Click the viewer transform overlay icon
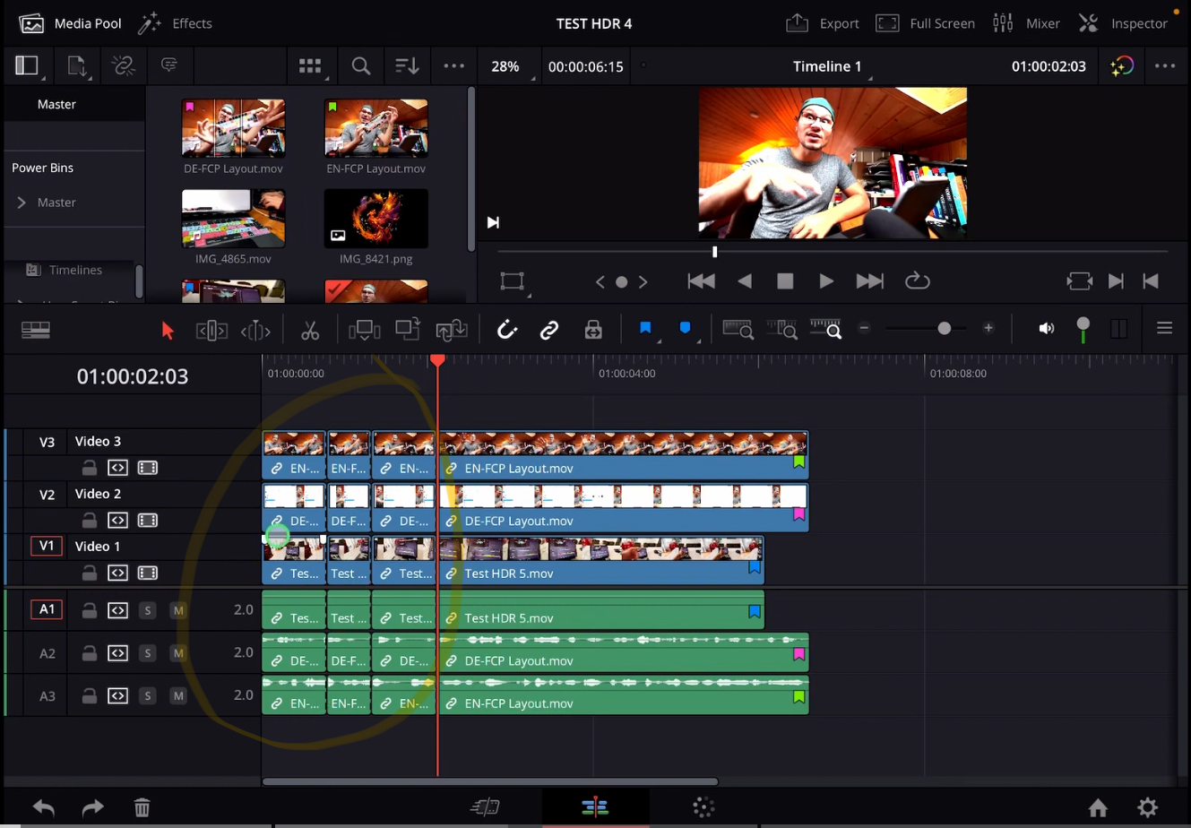The width and height of the screenshot is (1191, 828). click(512, 281)
